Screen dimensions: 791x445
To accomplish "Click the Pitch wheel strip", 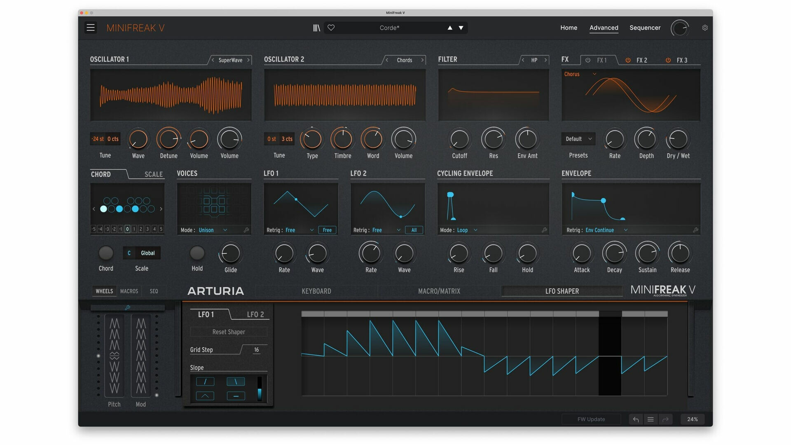I will pyautogui.click(x=114, y=356).
